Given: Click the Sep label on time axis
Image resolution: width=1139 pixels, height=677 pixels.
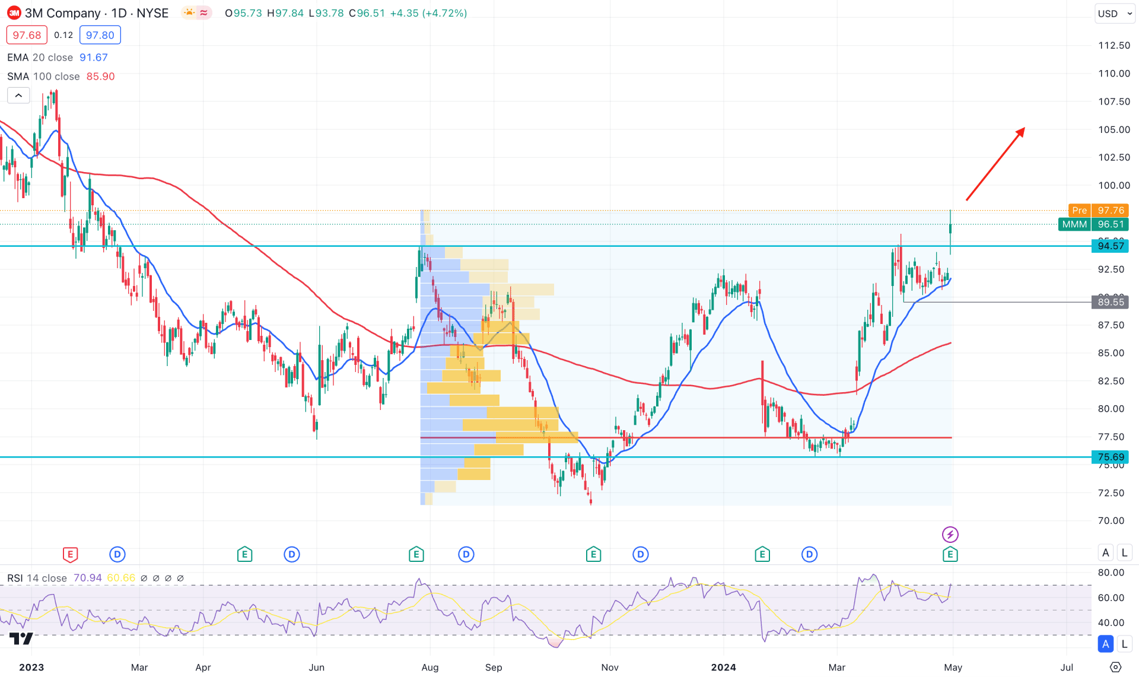Looking at the screenshot, I should (x=494, y=668).
